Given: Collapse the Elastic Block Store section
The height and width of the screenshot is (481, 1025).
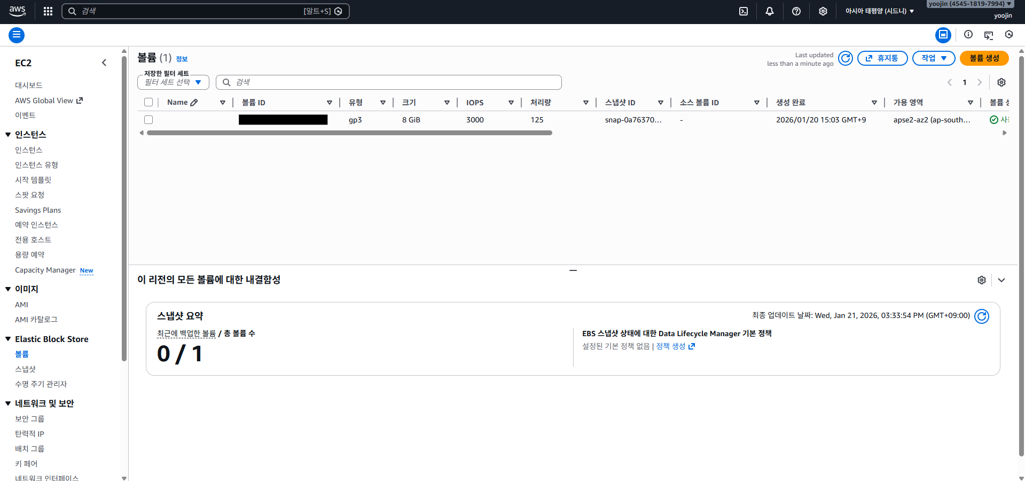Looking at the screenshot, I should click(x=8, y=339).
